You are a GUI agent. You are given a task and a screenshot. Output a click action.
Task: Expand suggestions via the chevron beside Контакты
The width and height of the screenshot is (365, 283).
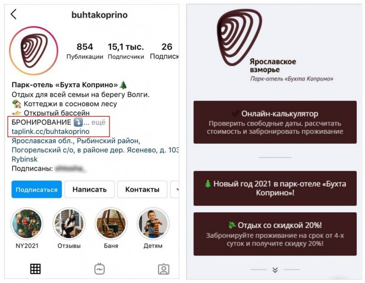175,189
